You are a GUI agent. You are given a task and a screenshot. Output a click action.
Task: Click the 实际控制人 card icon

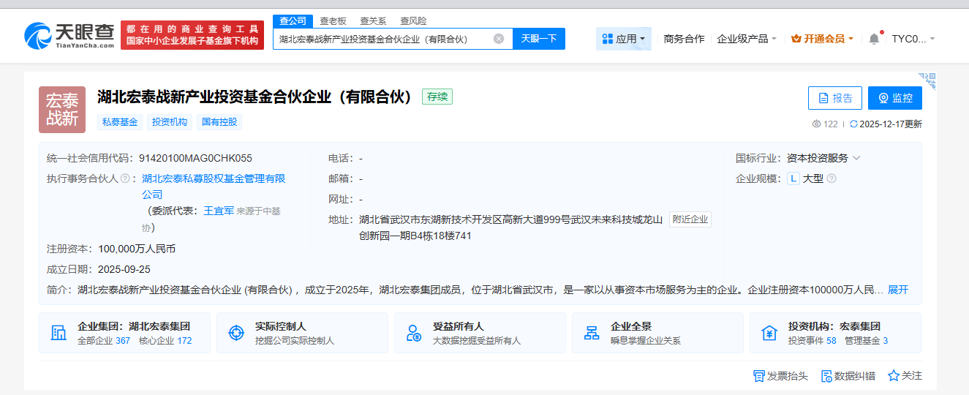click(236, 333)
